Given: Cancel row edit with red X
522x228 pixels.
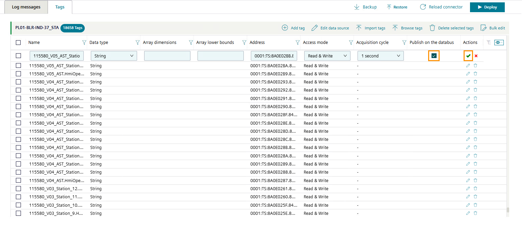Looking at the screenshot, I should pos(476,56).
